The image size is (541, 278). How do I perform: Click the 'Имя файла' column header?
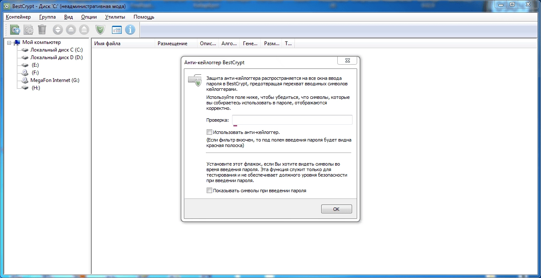coord(123,43)
